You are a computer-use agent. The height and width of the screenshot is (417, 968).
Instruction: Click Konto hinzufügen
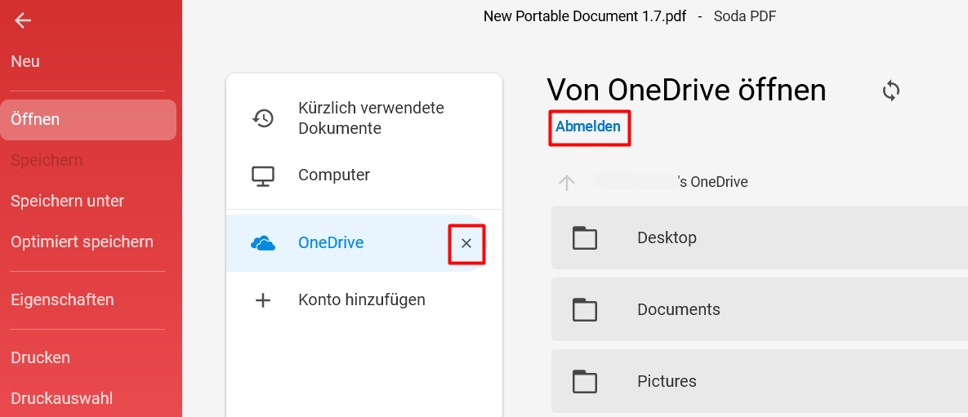pyautogui.click(x=362, y=300)
